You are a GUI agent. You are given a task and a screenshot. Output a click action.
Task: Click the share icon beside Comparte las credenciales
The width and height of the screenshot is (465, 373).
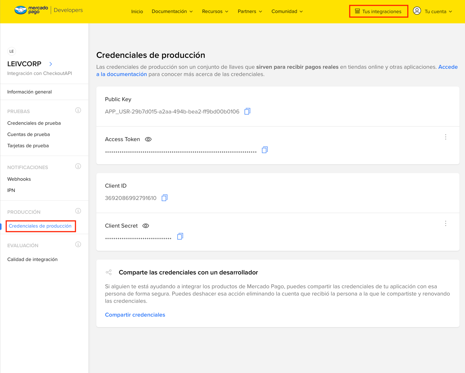109,272
